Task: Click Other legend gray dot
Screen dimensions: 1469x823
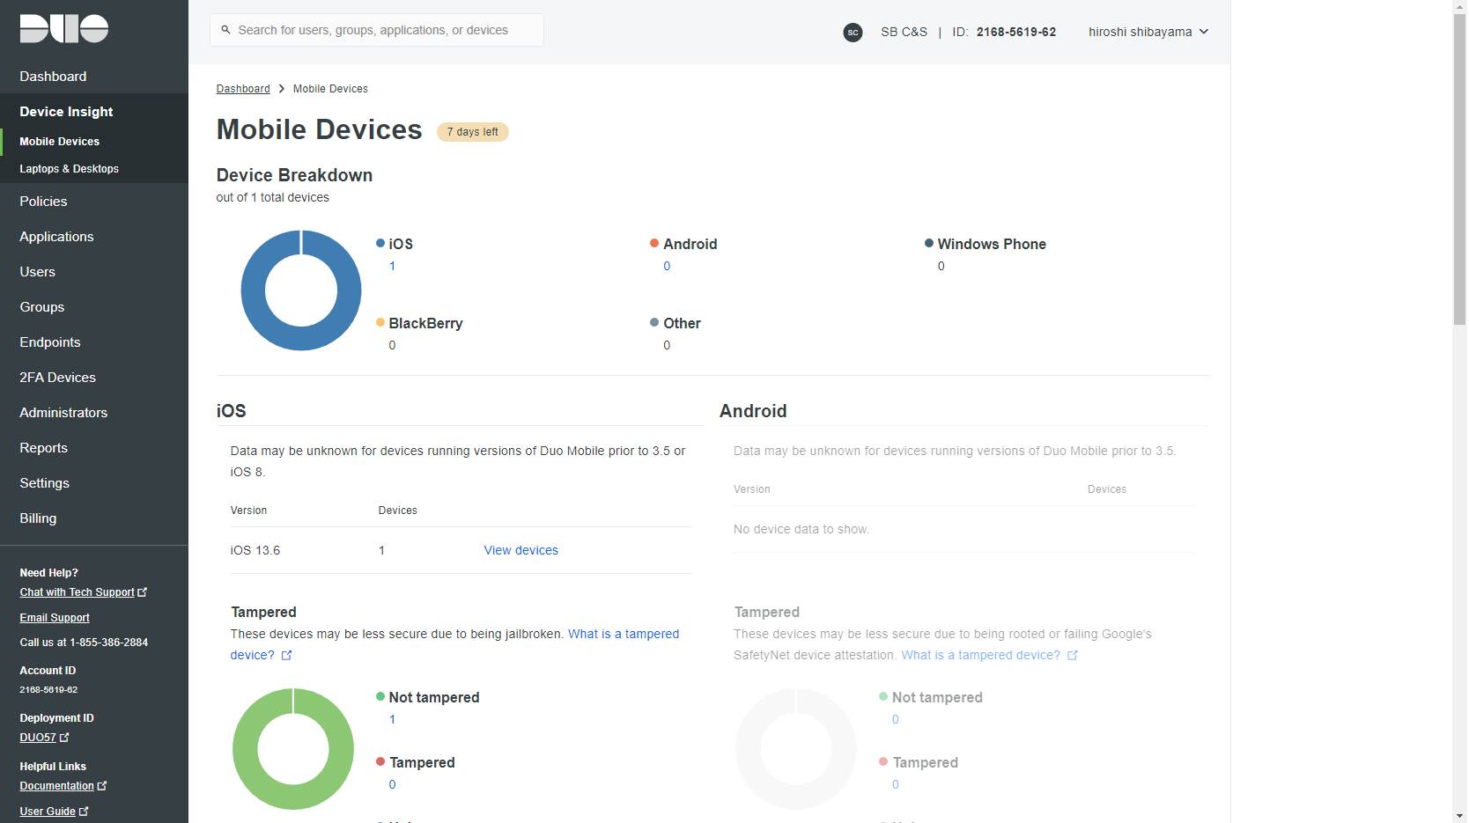Action: coord(654,322)
